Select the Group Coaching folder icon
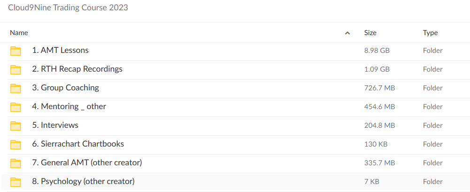 (x=16, y=89)
